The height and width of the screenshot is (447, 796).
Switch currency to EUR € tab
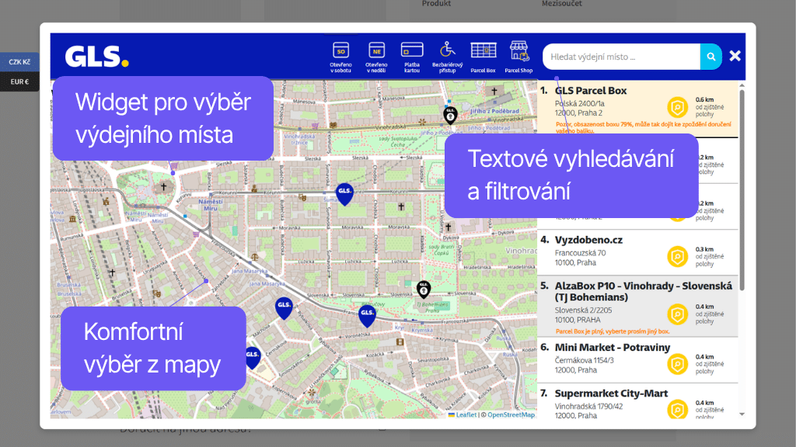[x=19, y=81]
